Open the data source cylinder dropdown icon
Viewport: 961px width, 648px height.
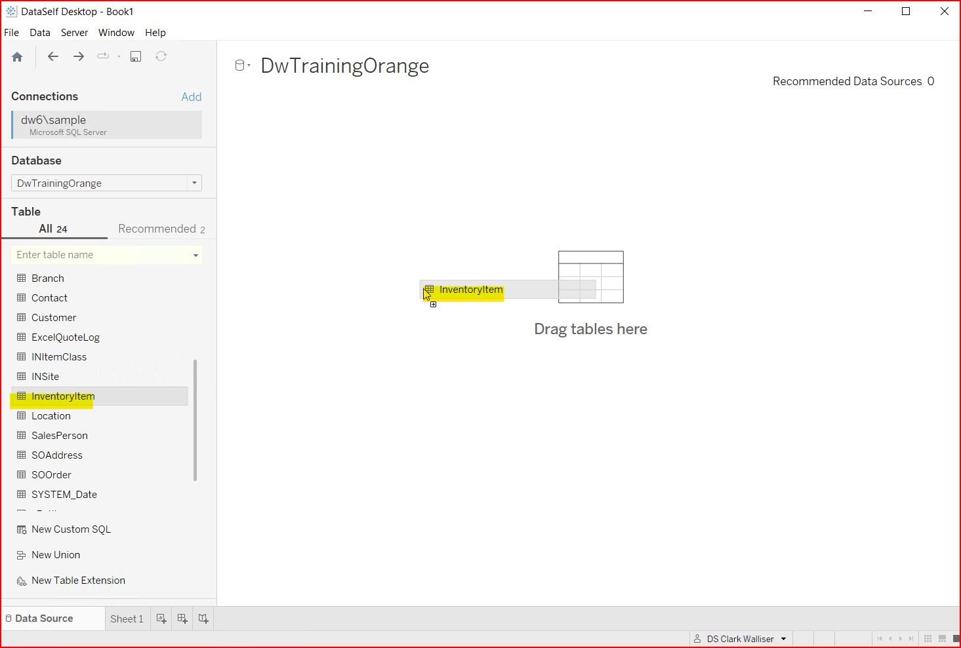243,66
